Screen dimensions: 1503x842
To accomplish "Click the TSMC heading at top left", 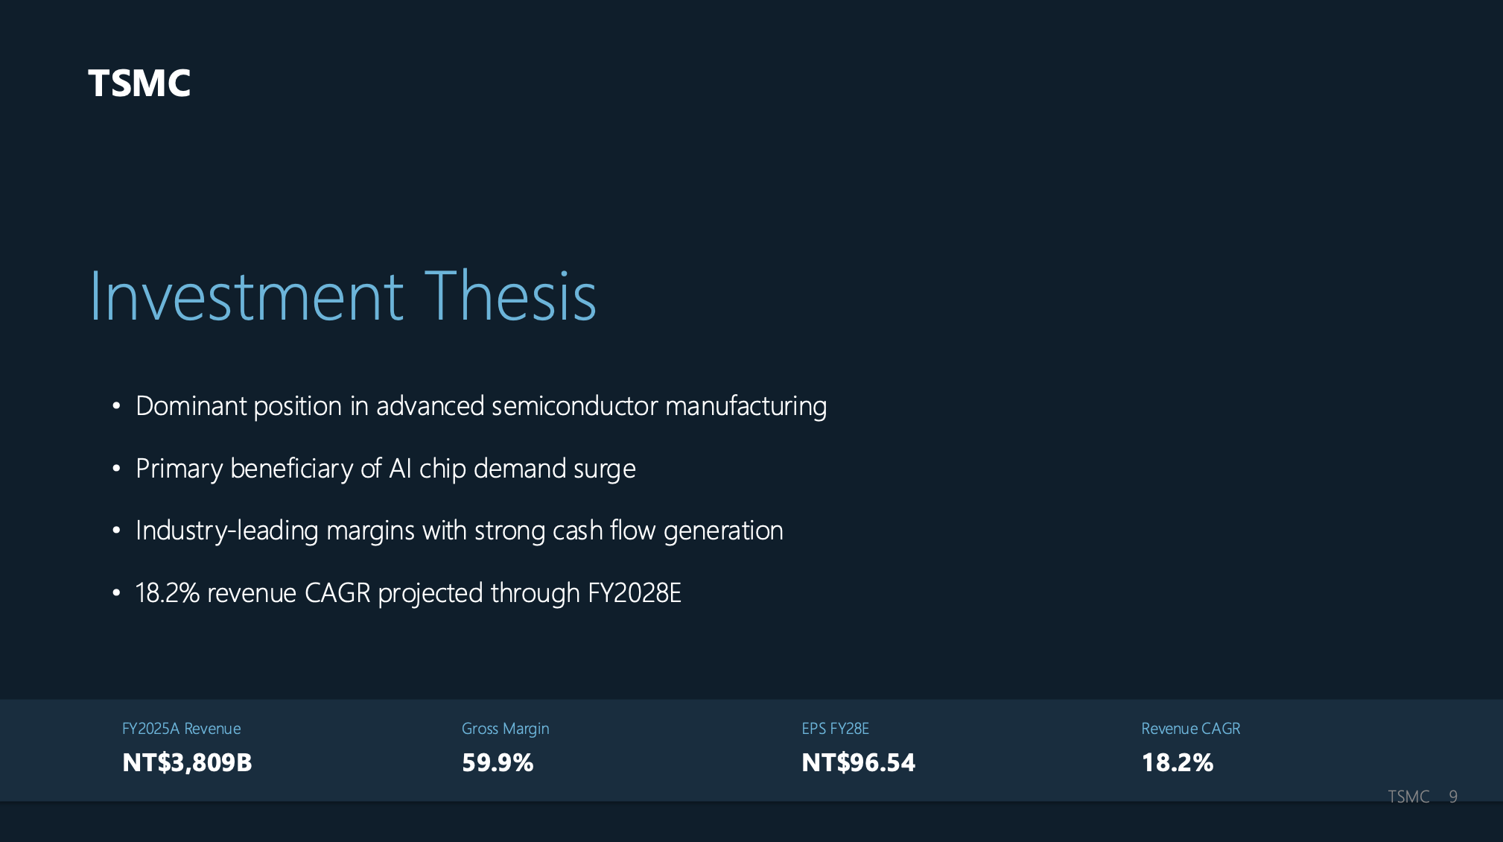I will click(x=139, y=83).
